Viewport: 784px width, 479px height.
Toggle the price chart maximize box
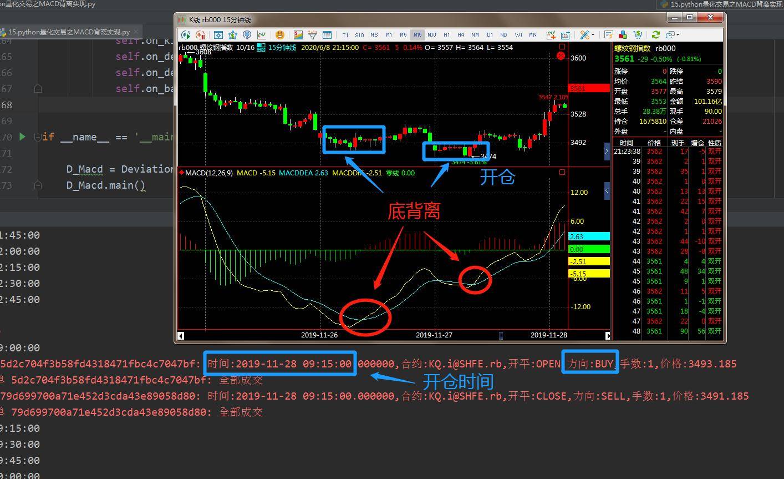[x=562, y=47]
